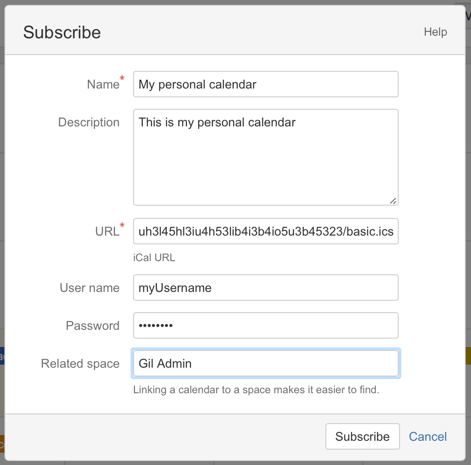Image resolution: width=471 pixels, height=465 pixels.
Task: Click inside the Description text area
Action: click(265, 157)
